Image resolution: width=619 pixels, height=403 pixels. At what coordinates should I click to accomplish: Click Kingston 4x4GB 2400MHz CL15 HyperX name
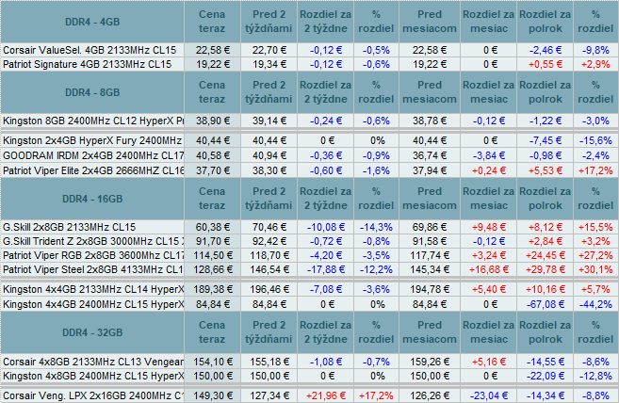click(x=93, y=305)
